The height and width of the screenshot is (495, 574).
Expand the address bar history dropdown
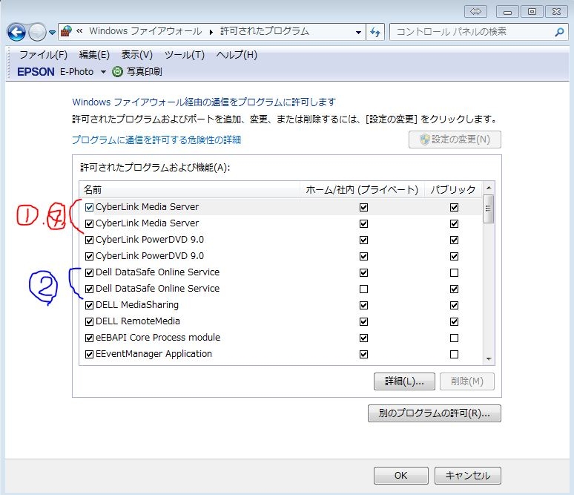coord(358,32)
